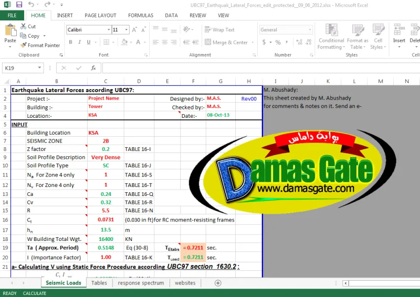Image resolution: width=420 pixels, height=297 pixels.
Task: Open the font size dropdown
Action: tap(126, 30)
